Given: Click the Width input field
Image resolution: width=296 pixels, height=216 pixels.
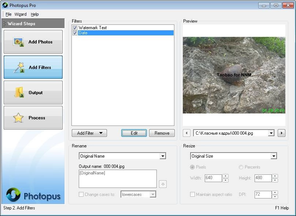Looking at the screenshot, I should [x=213, y=178].
